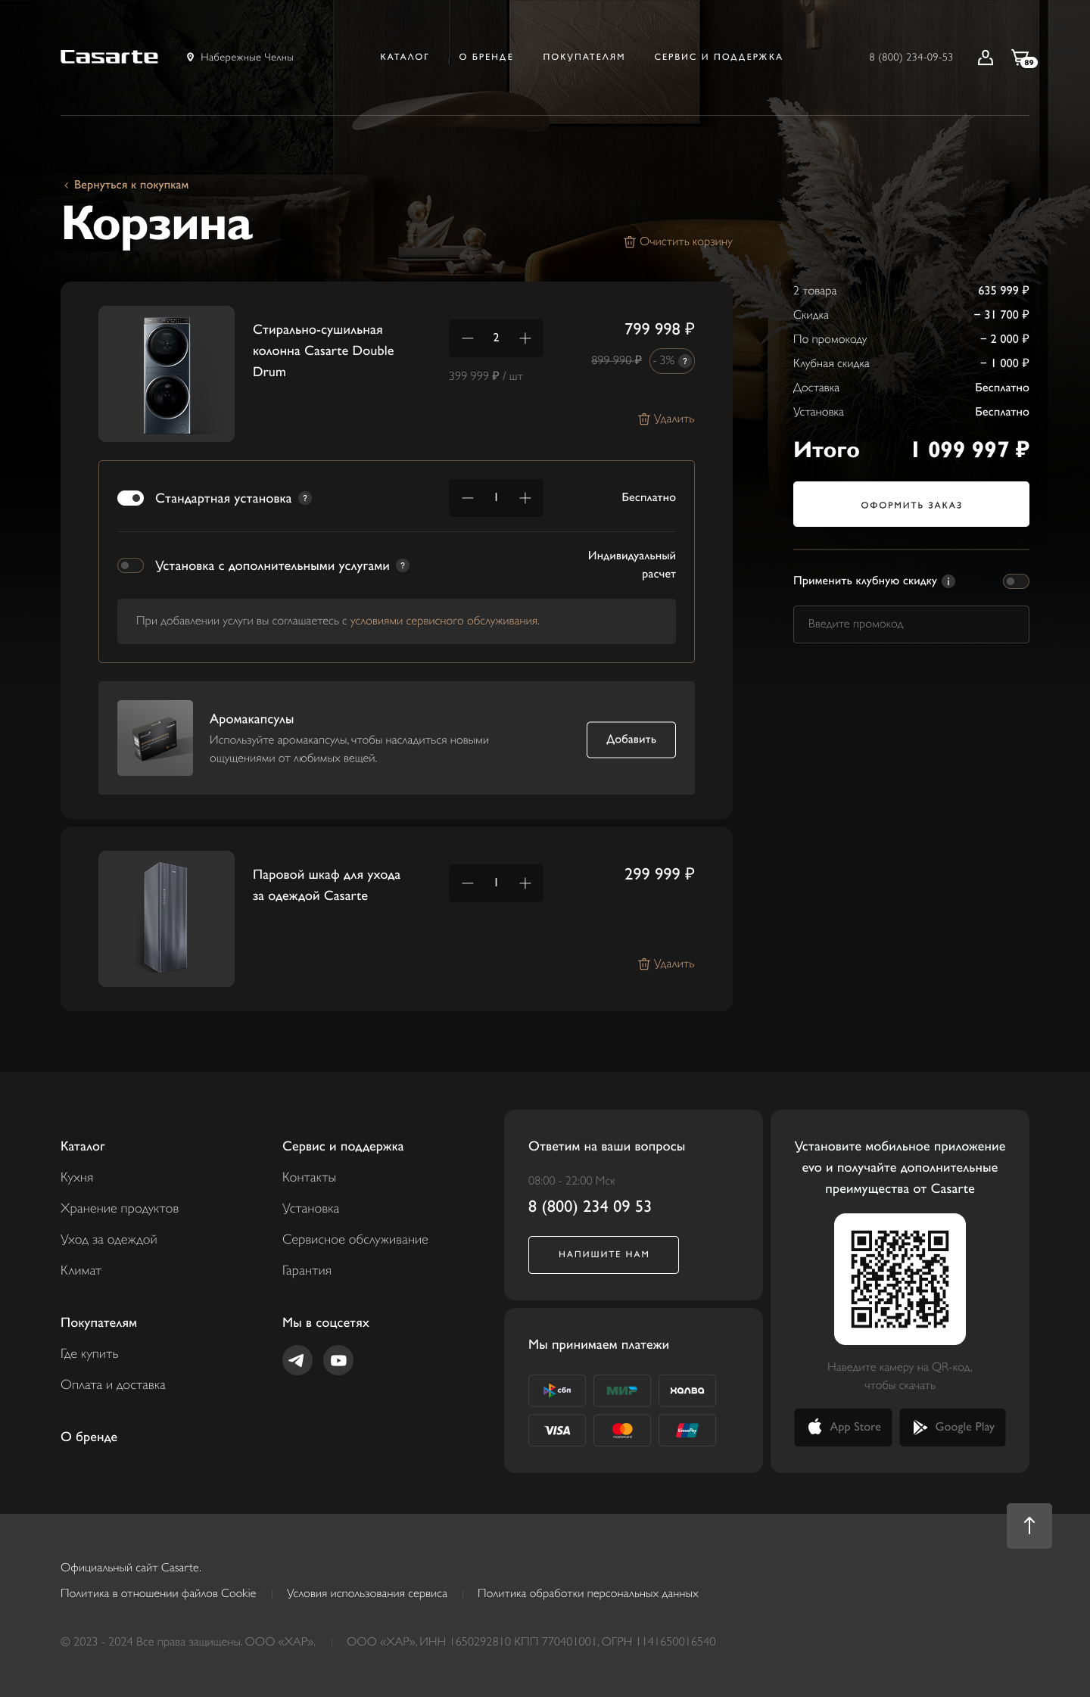Image resolution: width=1090 pixels, height=1697 pixels.
Task: Open the Каталог menu
Action: click(x=404, y=57)
